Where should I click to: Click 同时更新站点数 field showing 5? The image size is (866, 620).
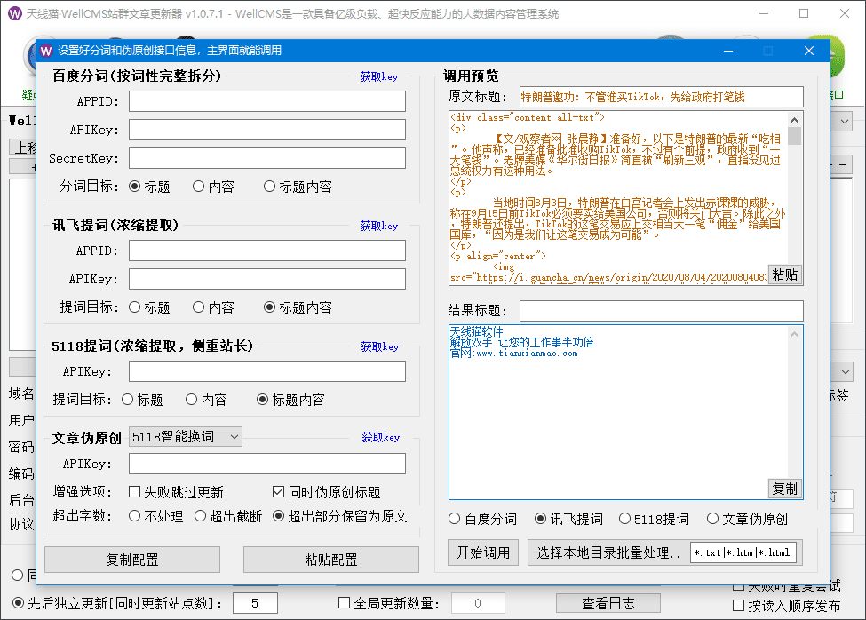pyautogui.click(x=255, y=603)
